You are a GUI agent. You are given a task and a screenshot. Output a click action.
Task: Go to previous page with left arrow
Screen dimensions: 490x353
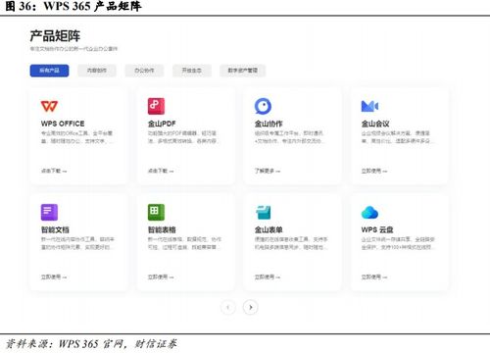(x=228, y=307)
